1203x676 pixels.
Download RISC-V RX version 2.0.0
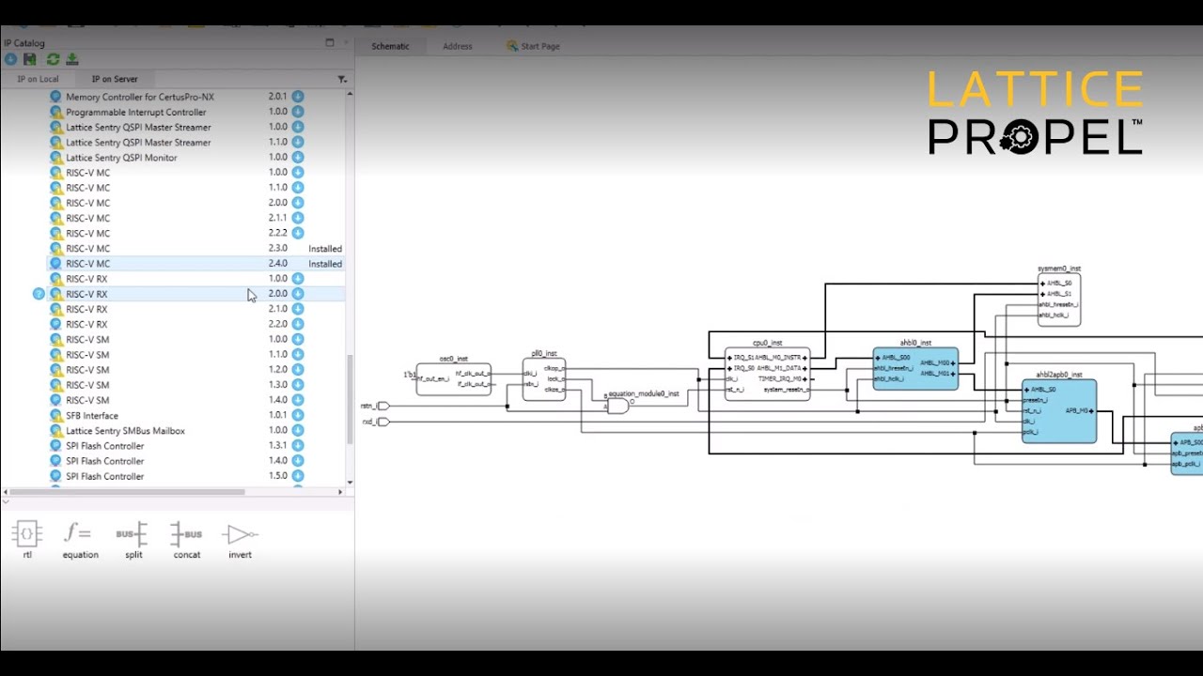pyautogui.click(x=298, y=293)
